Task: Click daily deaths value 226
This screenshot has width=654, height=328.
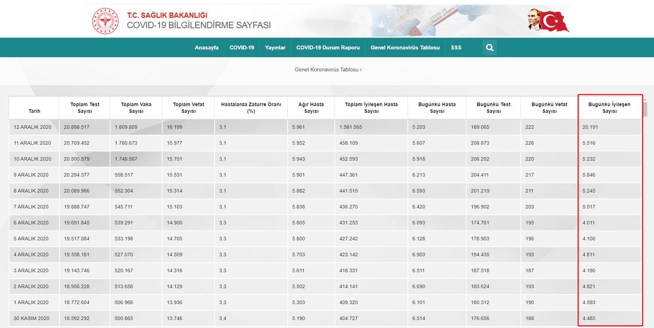Action: click(529, 143)
